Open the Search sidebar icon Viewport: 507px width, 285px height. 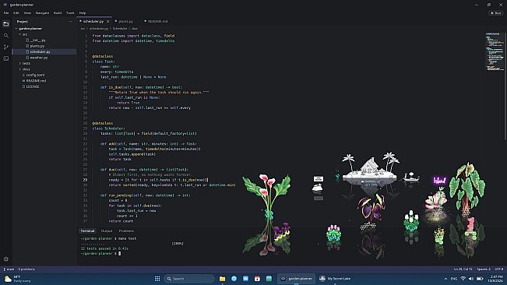coord(6,36)
